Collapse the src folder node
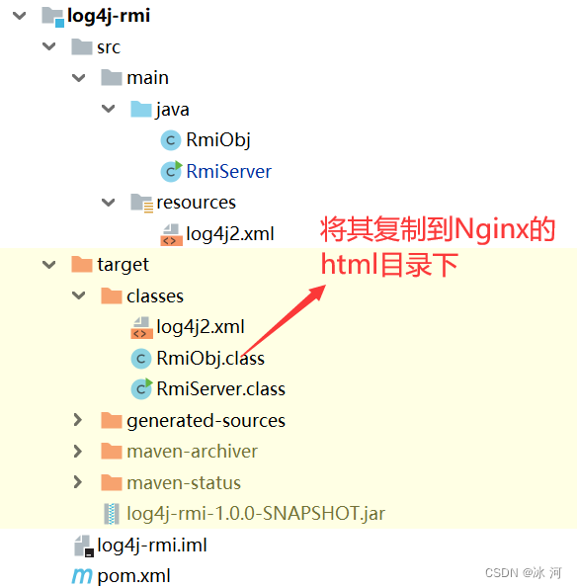This screenshot has width=577, height=588. [49, 46]
